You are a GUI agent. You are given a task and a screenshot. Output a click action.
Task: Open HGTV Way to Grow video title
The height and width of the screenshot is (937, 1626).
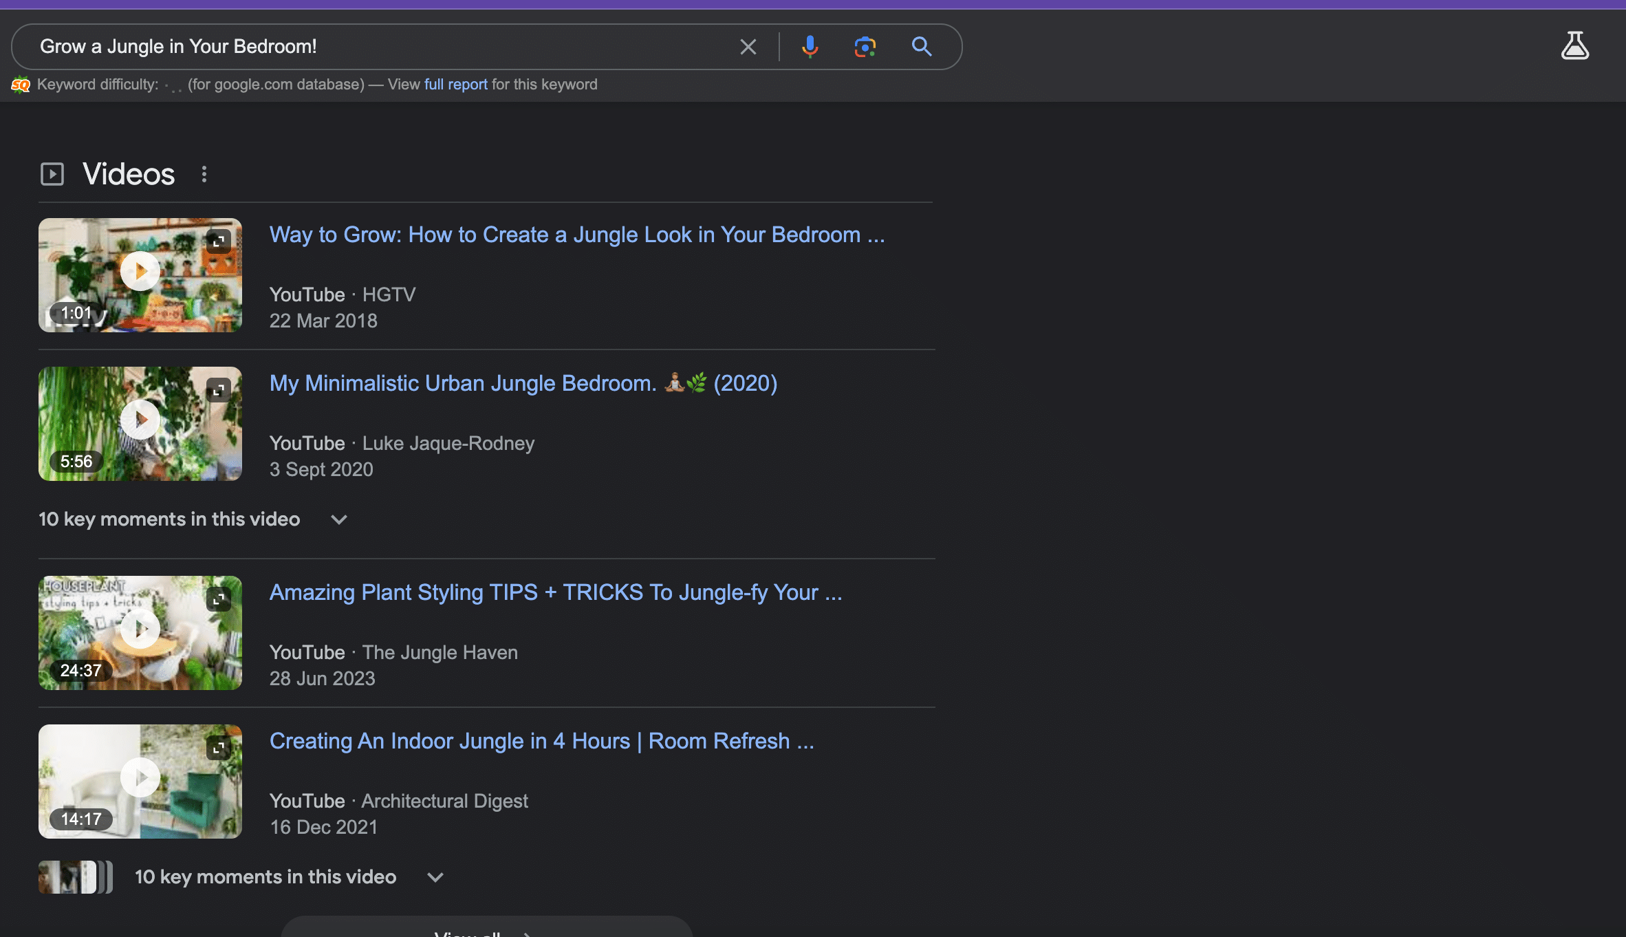pos(577,235)
